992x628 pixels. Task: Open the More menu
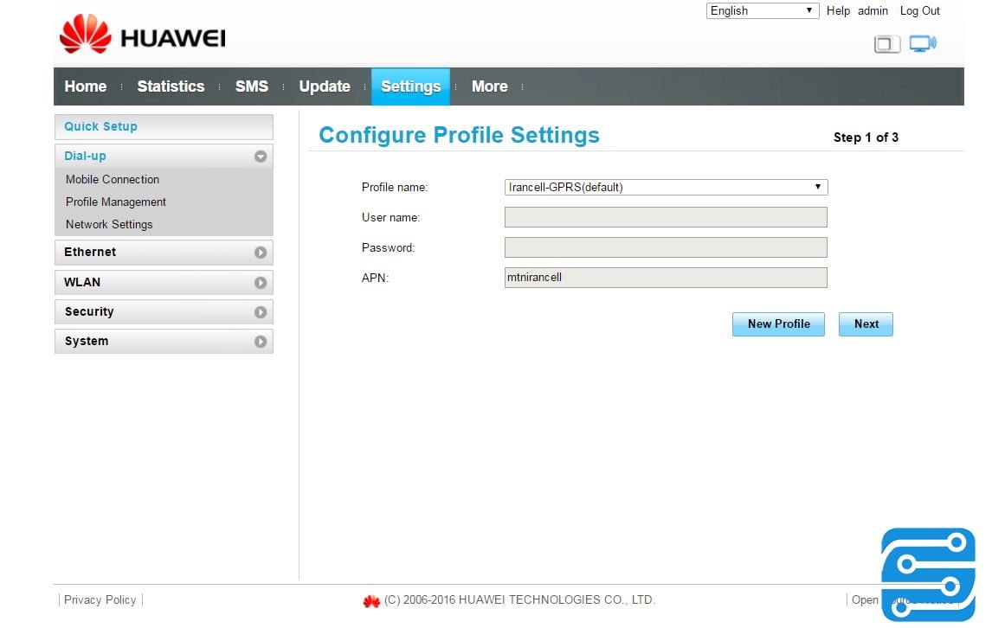(489, 86)
